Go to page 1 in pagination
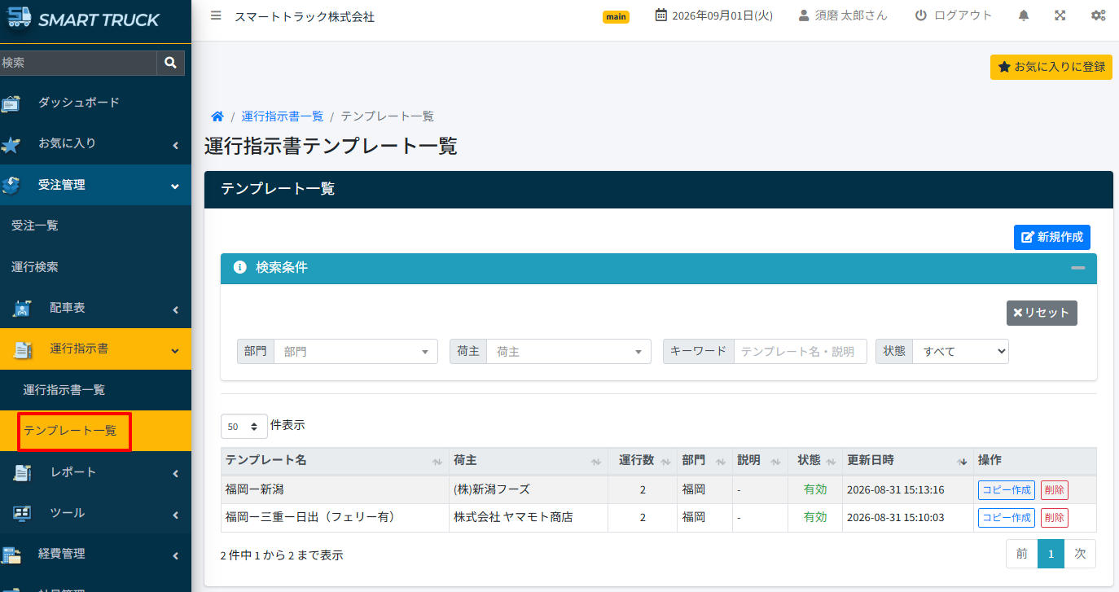 tap(1051, 554)
